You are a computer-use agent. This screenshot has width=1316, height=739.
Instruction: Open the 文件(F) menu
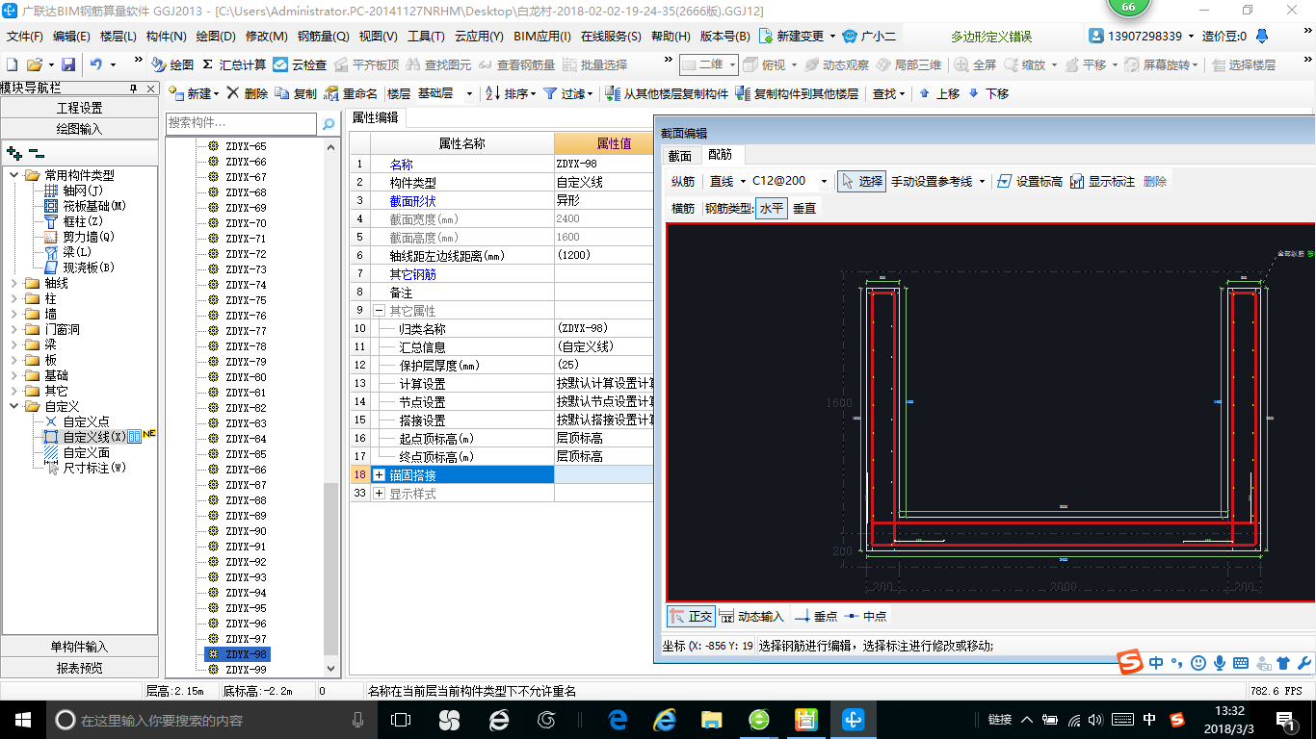(x=25, y=37)
